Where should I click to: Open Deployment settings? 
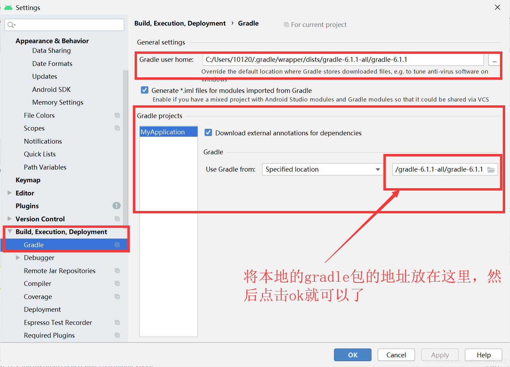coord(42,309)
